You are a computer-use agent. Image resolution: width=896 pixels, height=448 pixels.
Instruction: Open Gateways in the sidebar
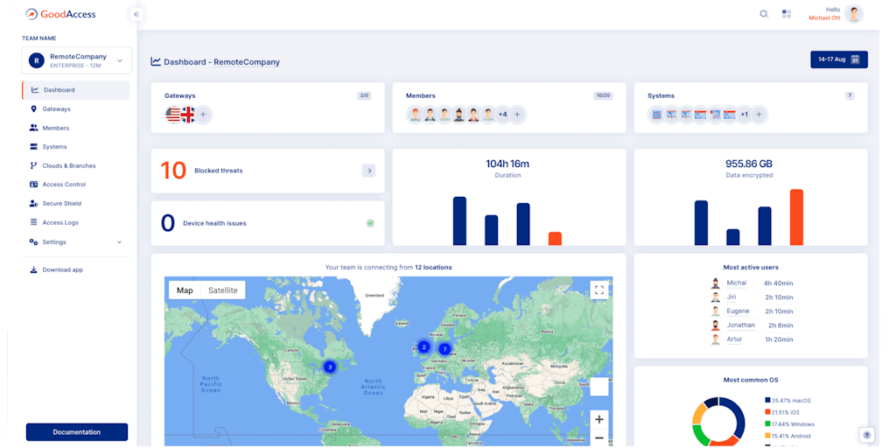coord(56,109)
